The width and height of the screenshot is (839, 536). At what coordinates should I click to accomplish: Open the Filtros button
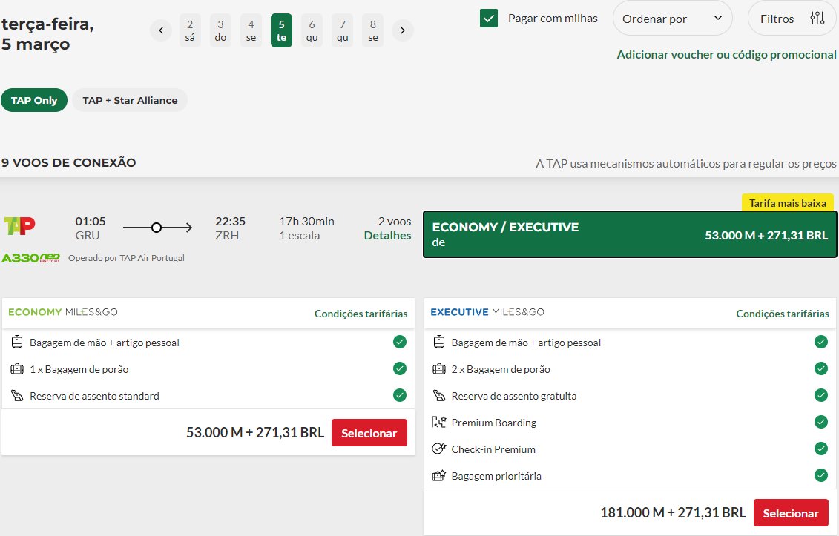click(792, 19)
